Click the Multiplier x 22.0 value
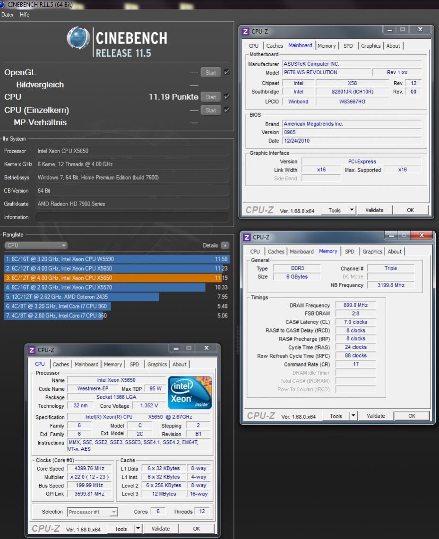 point(89,477)
